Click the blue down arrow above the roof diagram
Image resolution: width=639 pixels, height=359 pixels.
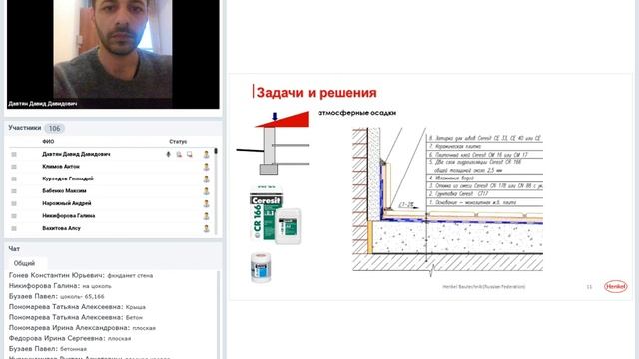(275, 116)
